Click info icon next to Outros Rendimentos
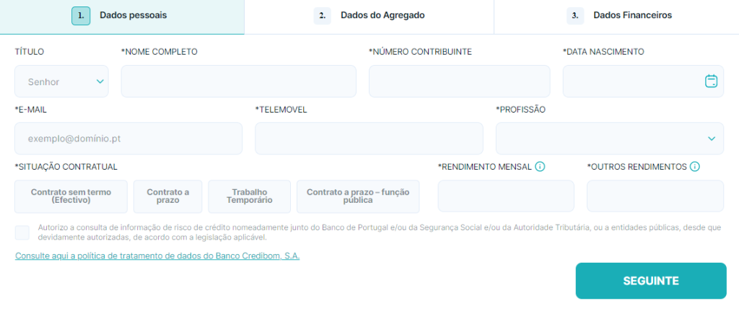 [695, 167]
